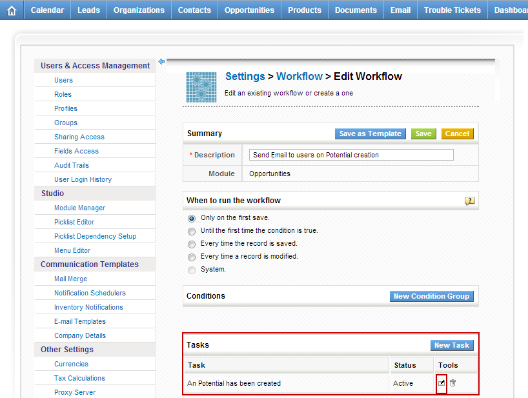Collapse the settings sidebar arrow icon

coord(161,61)
